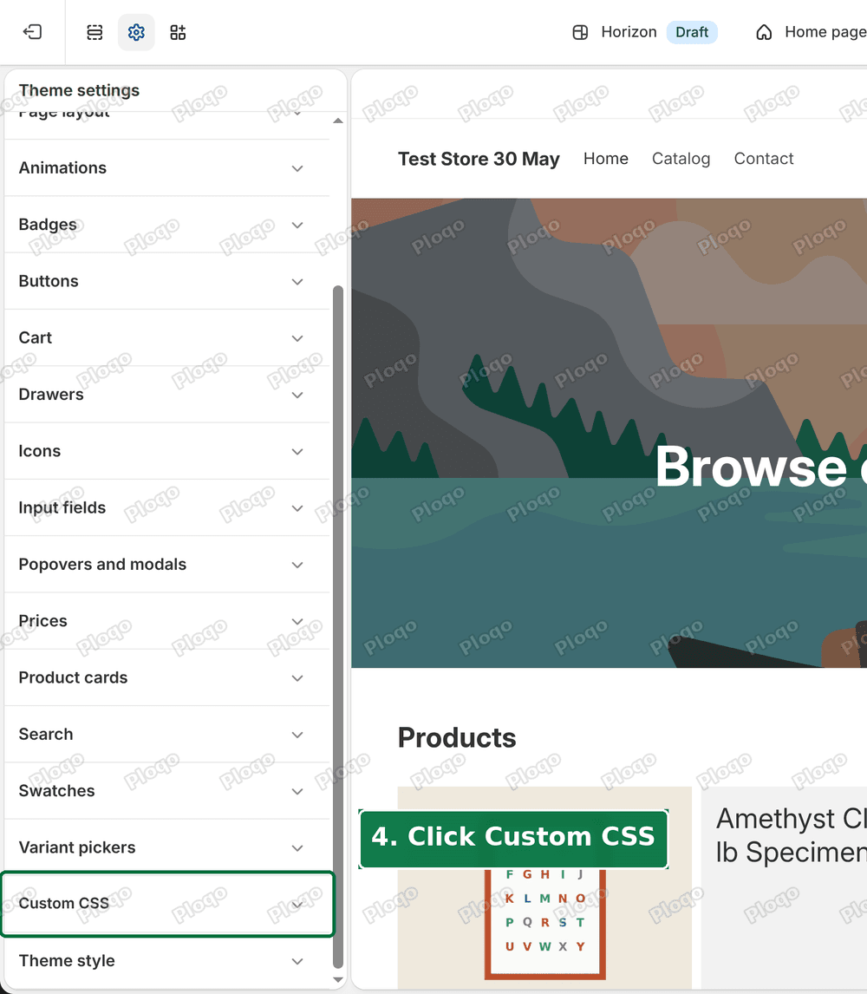The image size is (867, 994).
Task: Click the settings panel scrollbar thumb
Action: click(x=338, y=626)
